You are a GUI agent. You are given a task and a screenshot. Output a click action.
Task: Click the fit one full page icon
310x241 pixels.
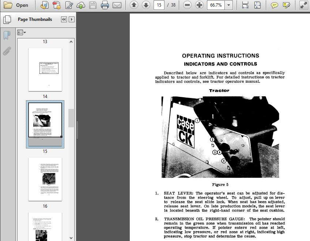[257, 5]
